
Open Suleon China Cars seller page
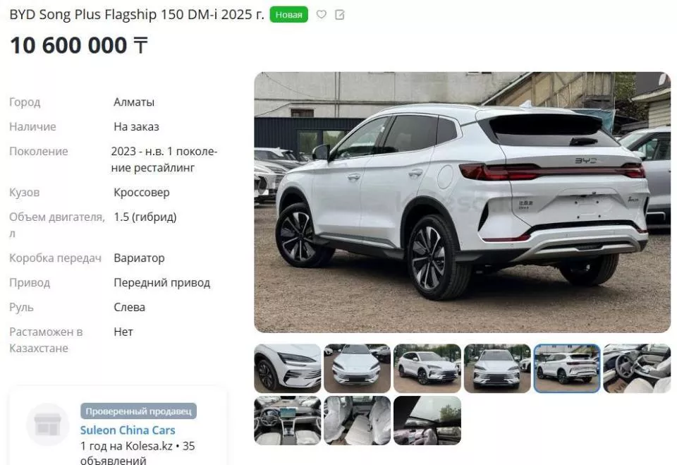click(x=128, y=430)
